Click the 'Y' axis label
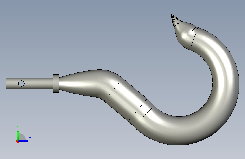The width and height of the screenshot is (245, 159). click(x=18, y=127)
